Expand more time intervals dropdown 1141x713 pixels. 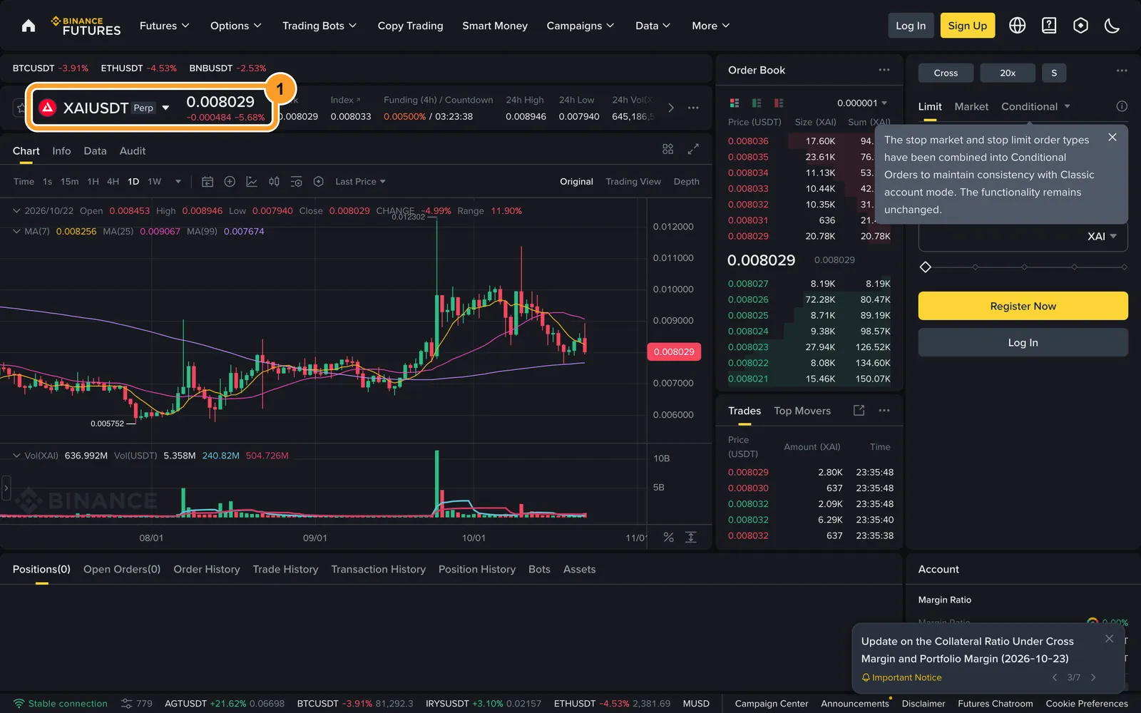178,182
